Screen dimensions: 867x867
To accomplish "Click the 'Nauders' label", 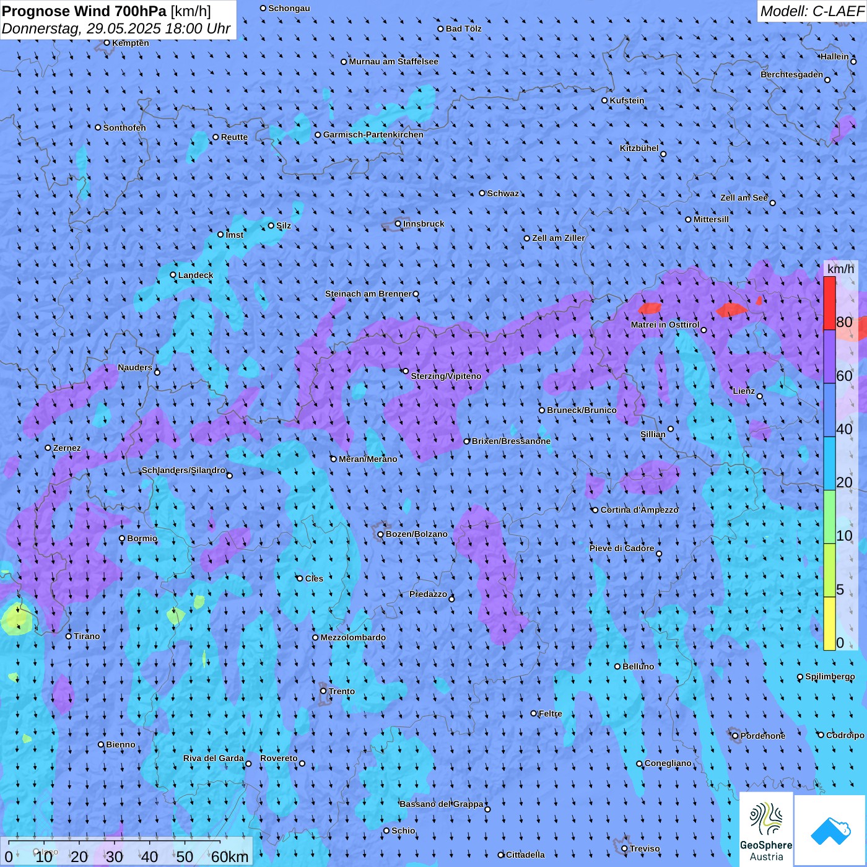I will click(x=135, y=368).
